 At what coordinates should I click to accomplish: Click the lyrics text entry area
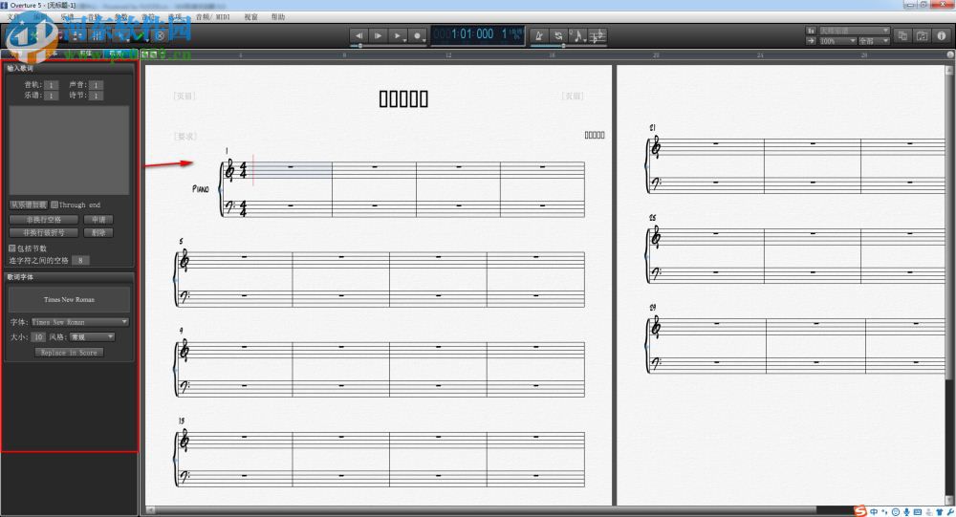click(69, 150)
